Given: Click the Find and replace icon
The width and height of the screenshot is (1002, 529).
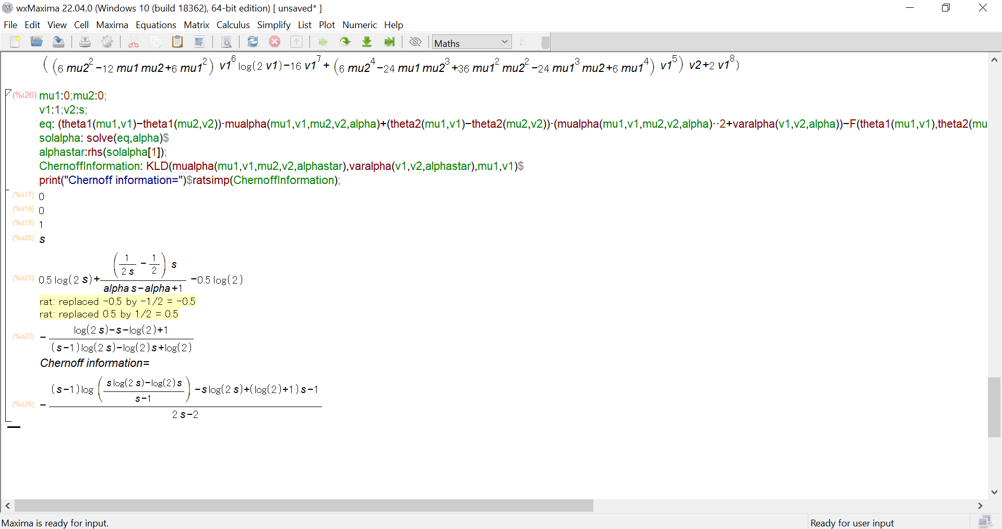Looking at the screenshot, I should click(226, 42).
